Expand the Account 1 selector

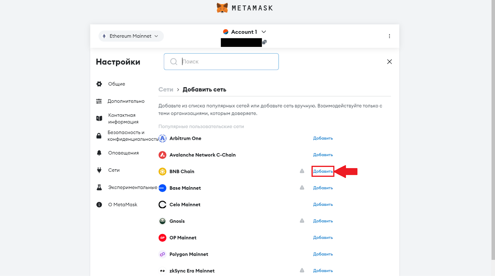[244, 32]
